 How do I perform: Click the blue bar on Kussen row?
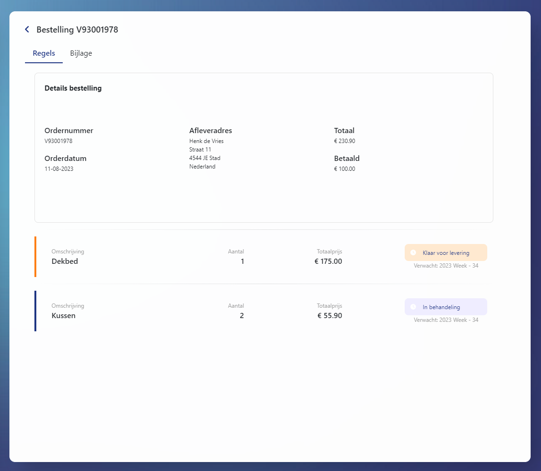35,311
